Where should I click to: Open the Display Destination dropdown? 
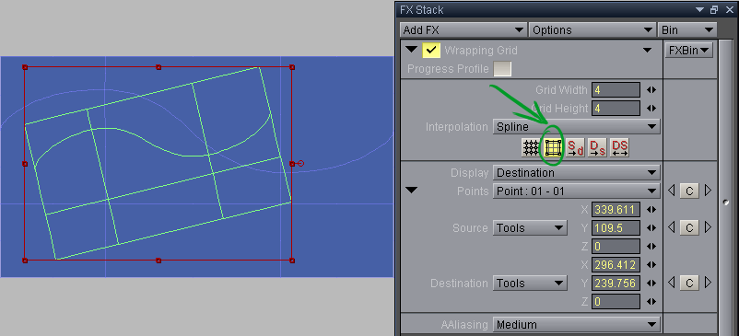click(x=576, y=173)
